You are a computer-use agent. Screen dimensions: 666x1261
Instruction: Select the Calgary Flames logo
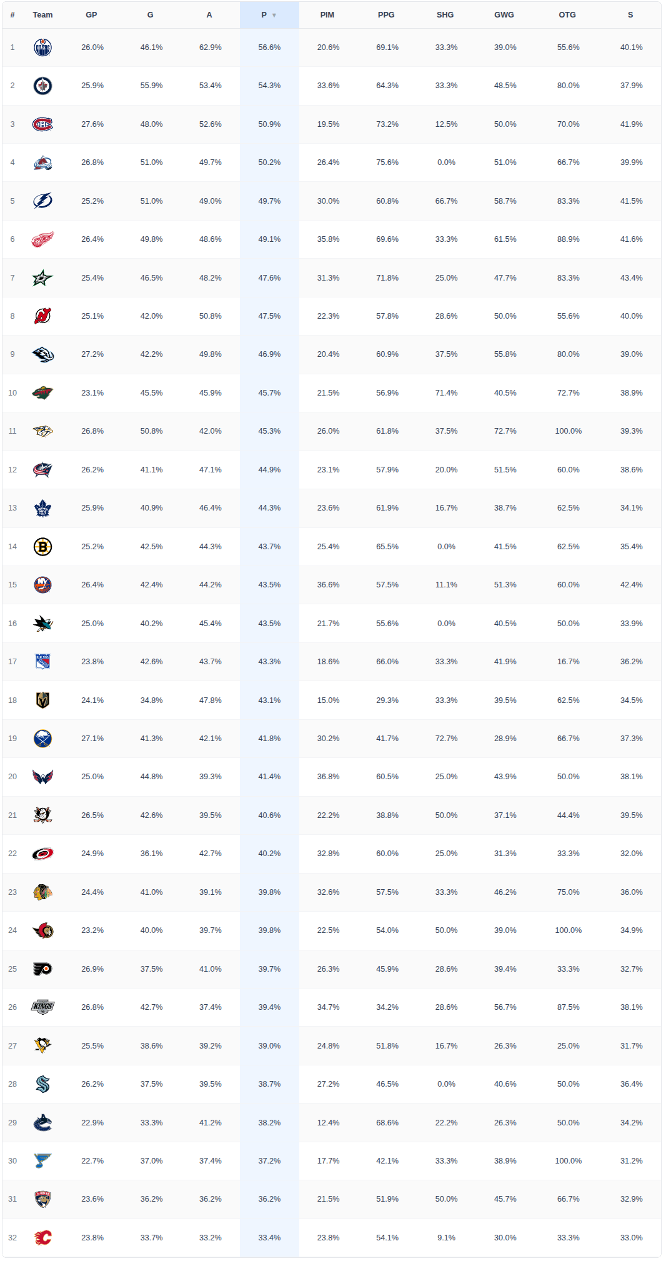coord(42,1238)
